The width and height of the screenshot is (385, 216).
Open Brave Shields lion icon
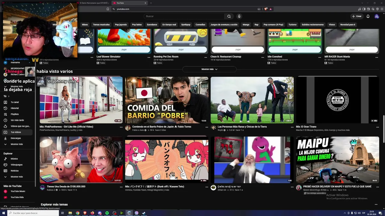click(x=266, y=9)
